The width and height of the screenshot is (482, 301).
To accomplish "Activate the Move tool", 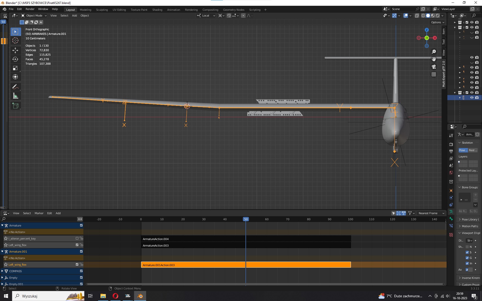I will pyautogui.click(x=15, y=50).
